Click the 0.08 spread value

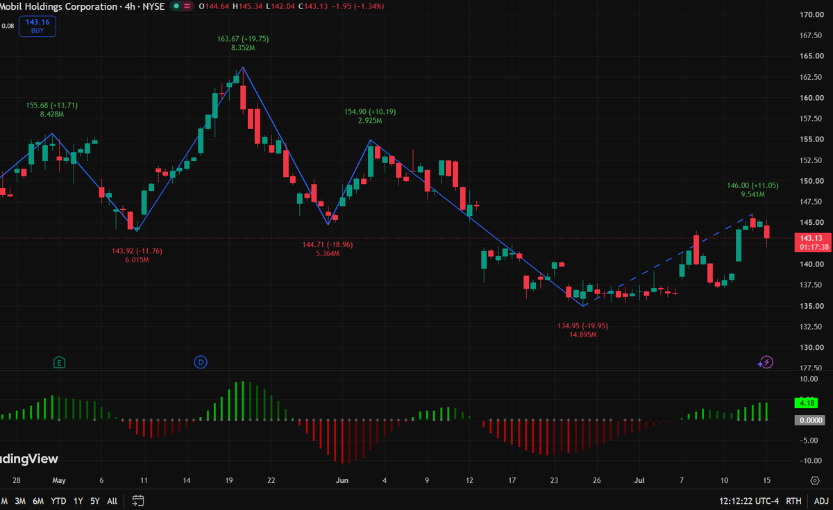(x=8, y=26)
